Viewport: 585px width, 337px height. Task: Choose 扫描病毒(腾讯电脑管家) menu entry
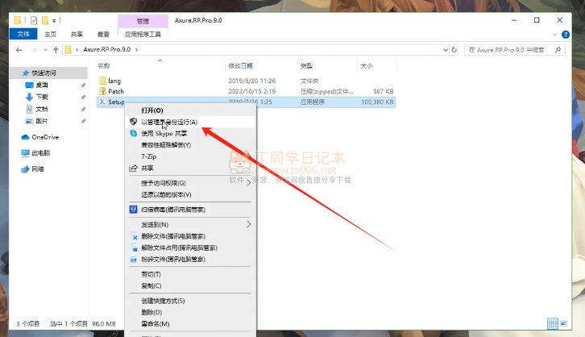point(191,210)
